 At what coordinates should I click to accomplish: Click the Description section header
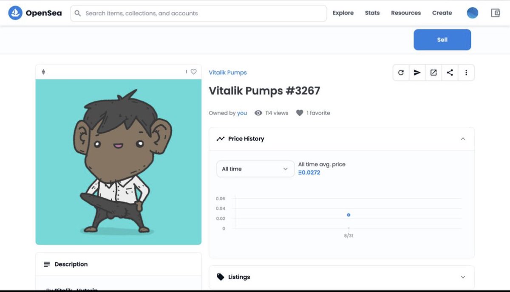[x=118, y=264]
